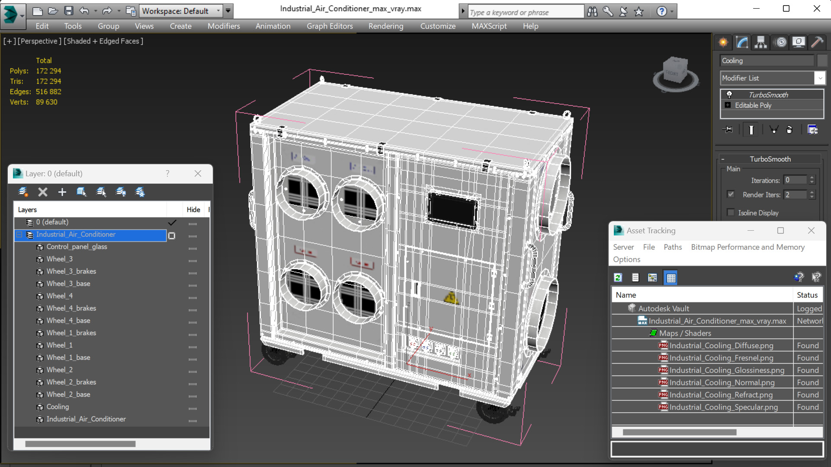This screenshot has height=467, width=831.
Task: Remove modifier from stack trash icon
Action: 789,130
